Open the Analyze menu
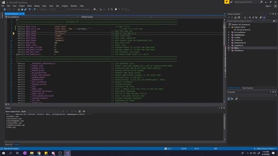The height and width of the screenshot is (156, 278). pyautogui.click(x=65, y=6)
